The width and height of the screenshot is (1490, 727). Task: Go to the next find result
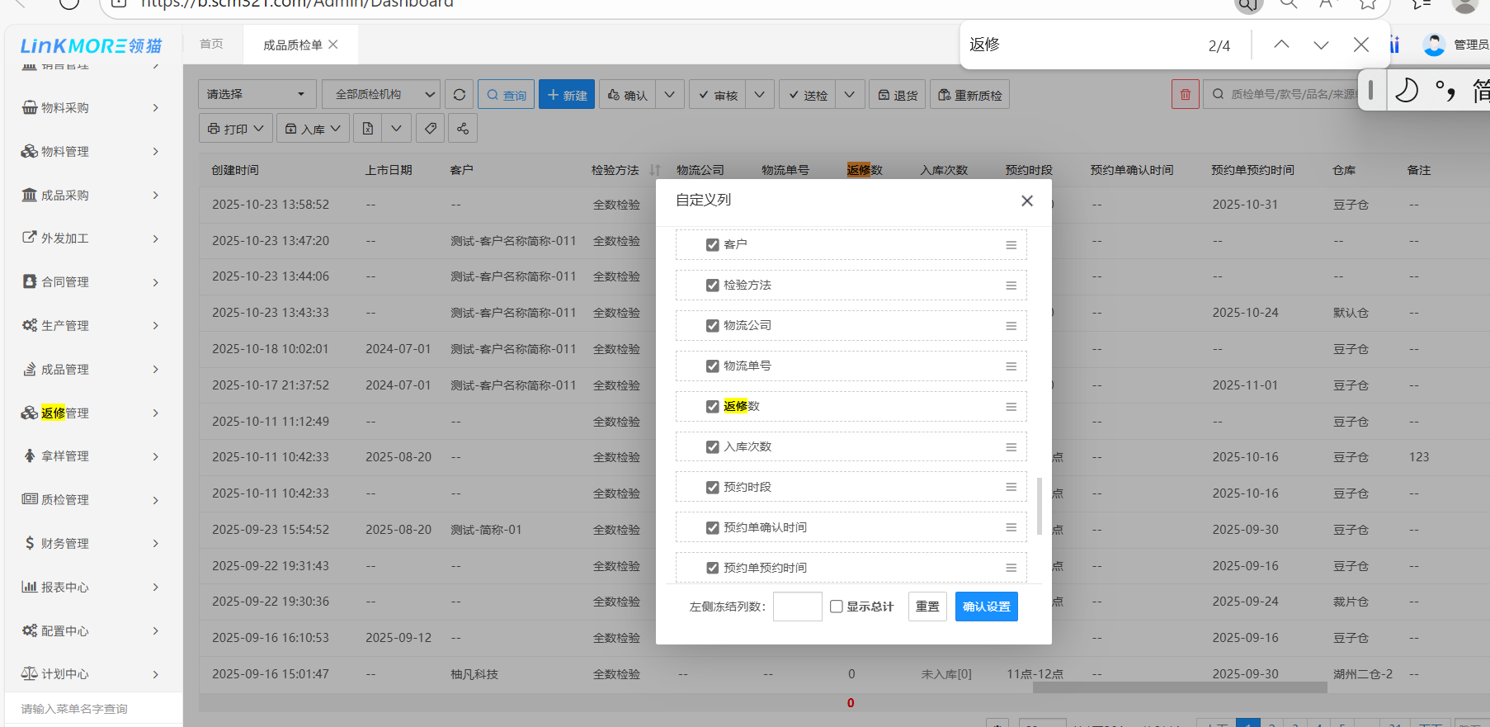[1321, 45]
